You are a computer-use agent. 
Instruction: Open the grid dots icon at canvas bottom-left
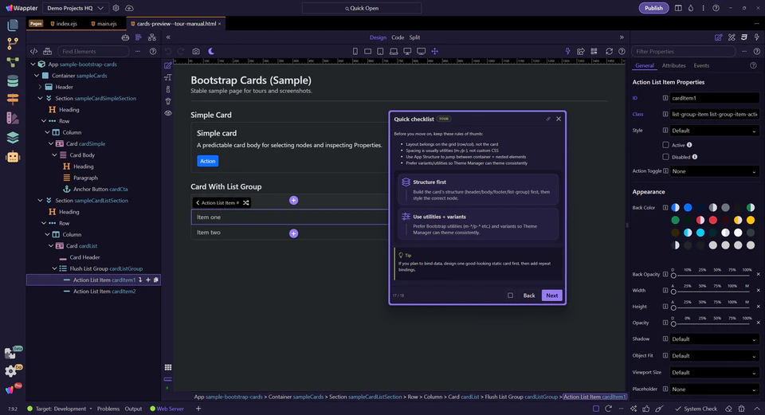tap(168, 367)
